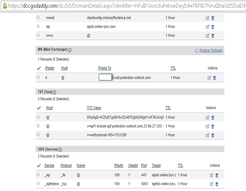Edit the 09/p0gD TXT record
246x191 pixels.
pyautogui.click(x=208, y=118)
